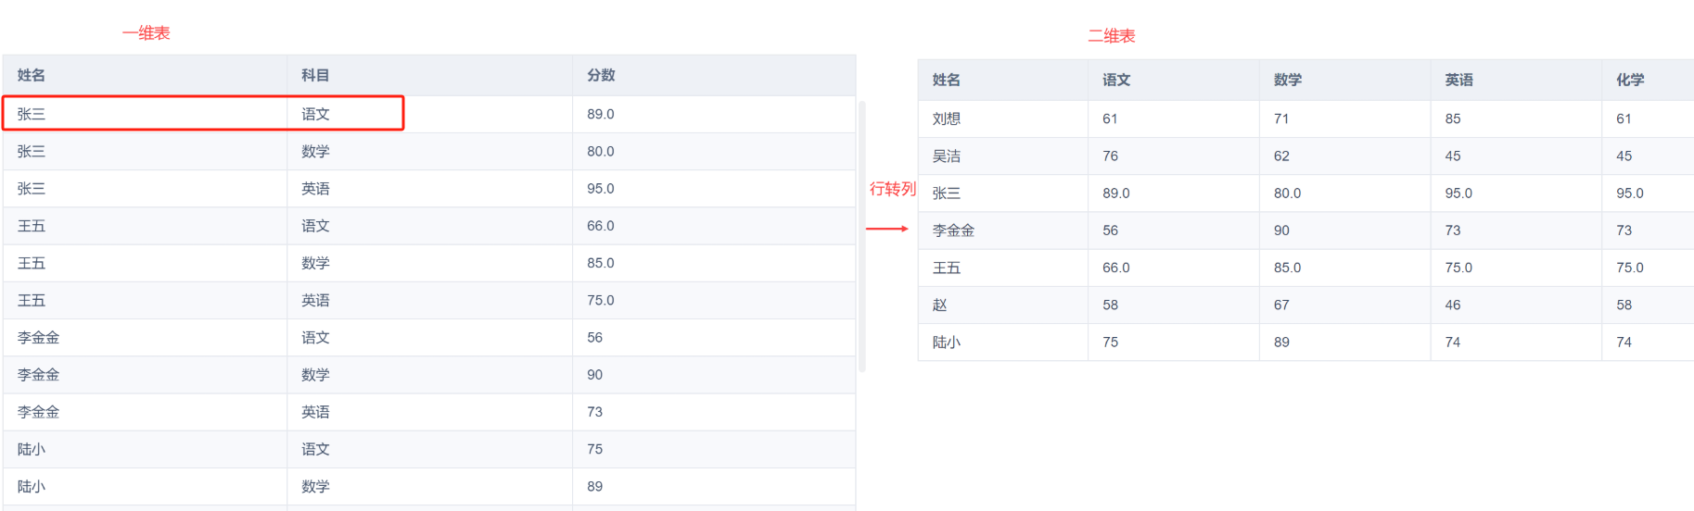Click the 数学 header in the right table
Screen dimensions: 1694x511
(1287, 80)
